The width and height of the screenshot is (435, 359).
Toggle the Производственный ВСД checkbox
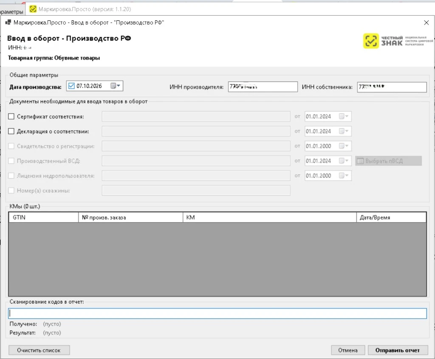11,161
